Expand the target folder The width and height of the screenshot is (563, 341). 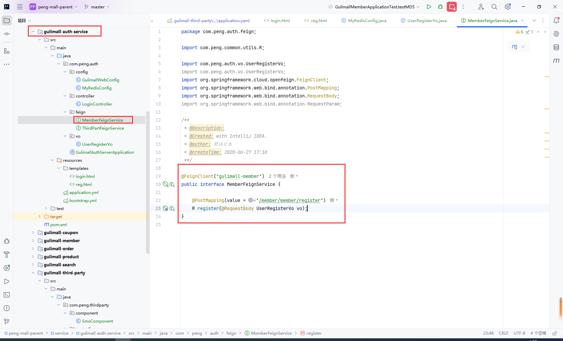40,216
